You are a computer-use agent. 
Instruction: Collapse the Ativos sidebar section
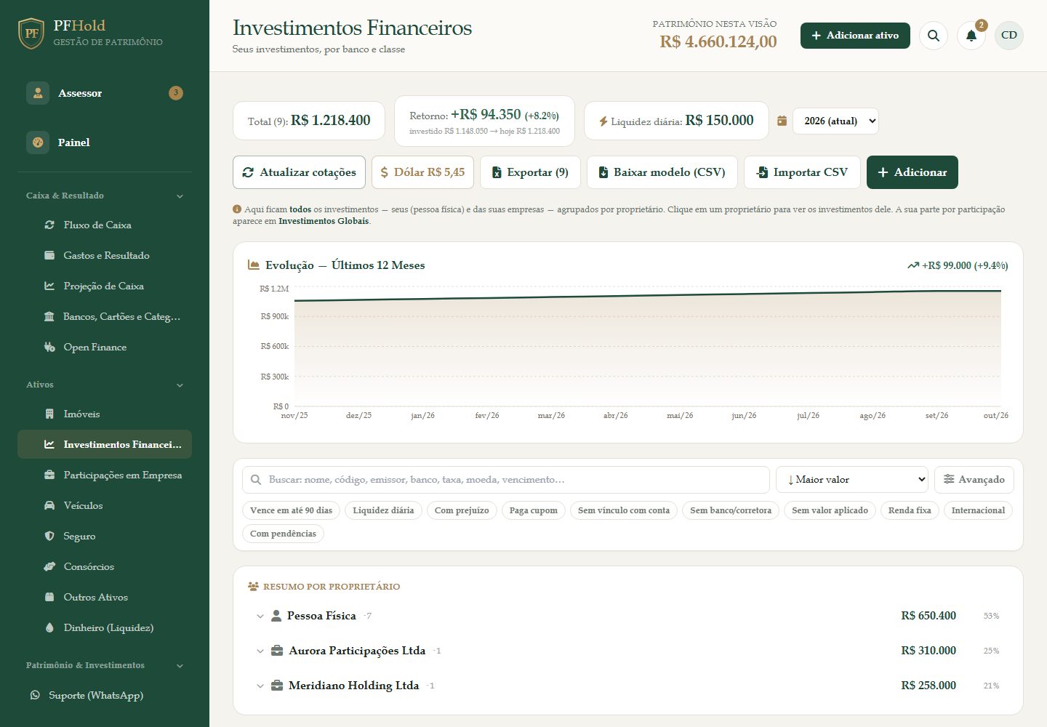tap(105, 385)
